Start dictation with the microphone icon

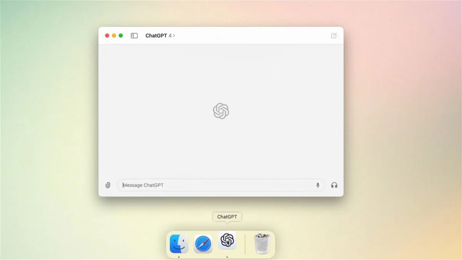point(318,185)
